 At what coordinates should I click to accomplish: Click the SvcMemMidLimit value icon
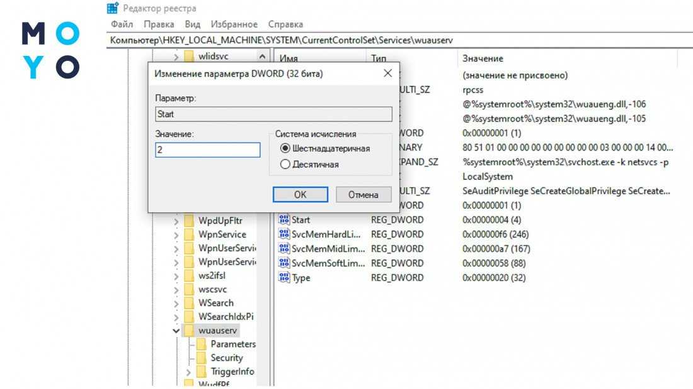284,249
